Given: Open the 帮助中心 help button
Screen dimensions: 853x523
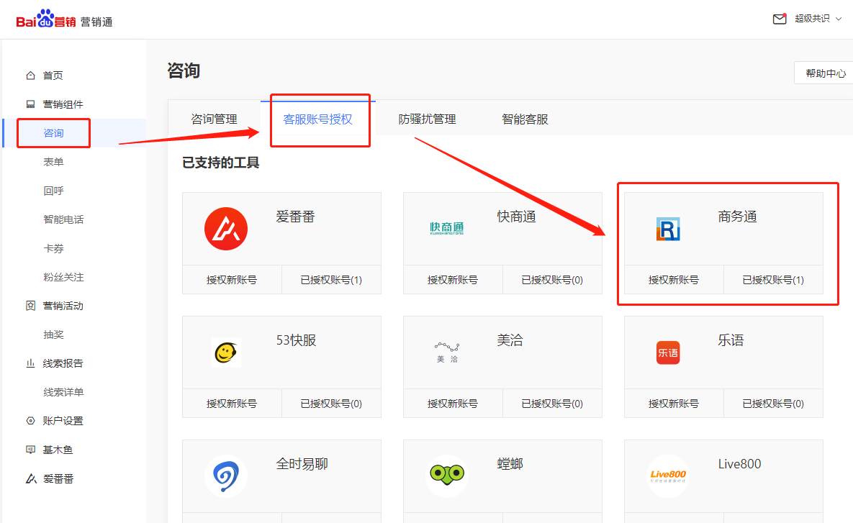Looking at the screenshot, I should pyautogui.click(x=824, y=73).
